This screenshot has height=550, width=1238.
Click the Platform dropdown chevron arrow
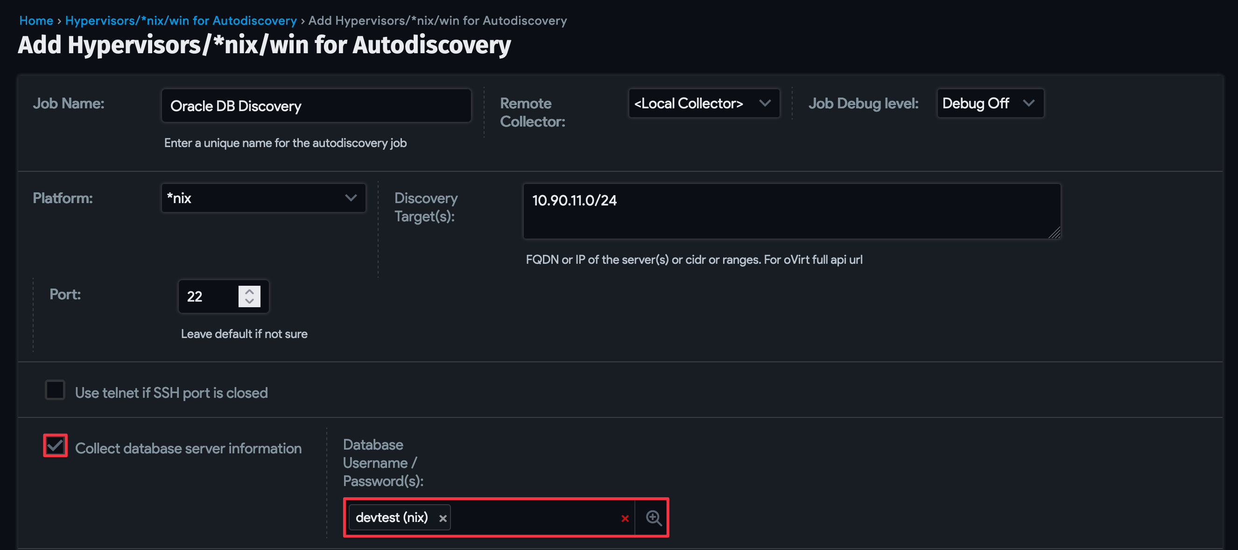351,197
